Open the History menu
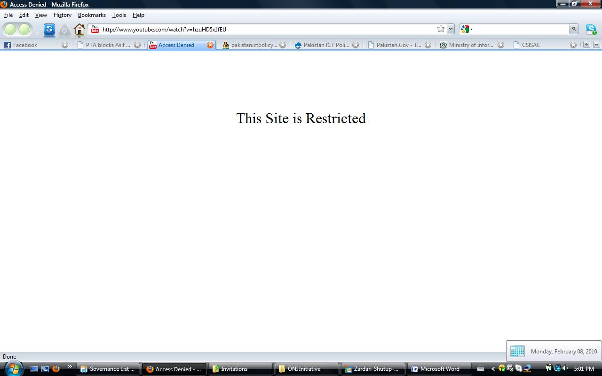 (x=62, y=15)
